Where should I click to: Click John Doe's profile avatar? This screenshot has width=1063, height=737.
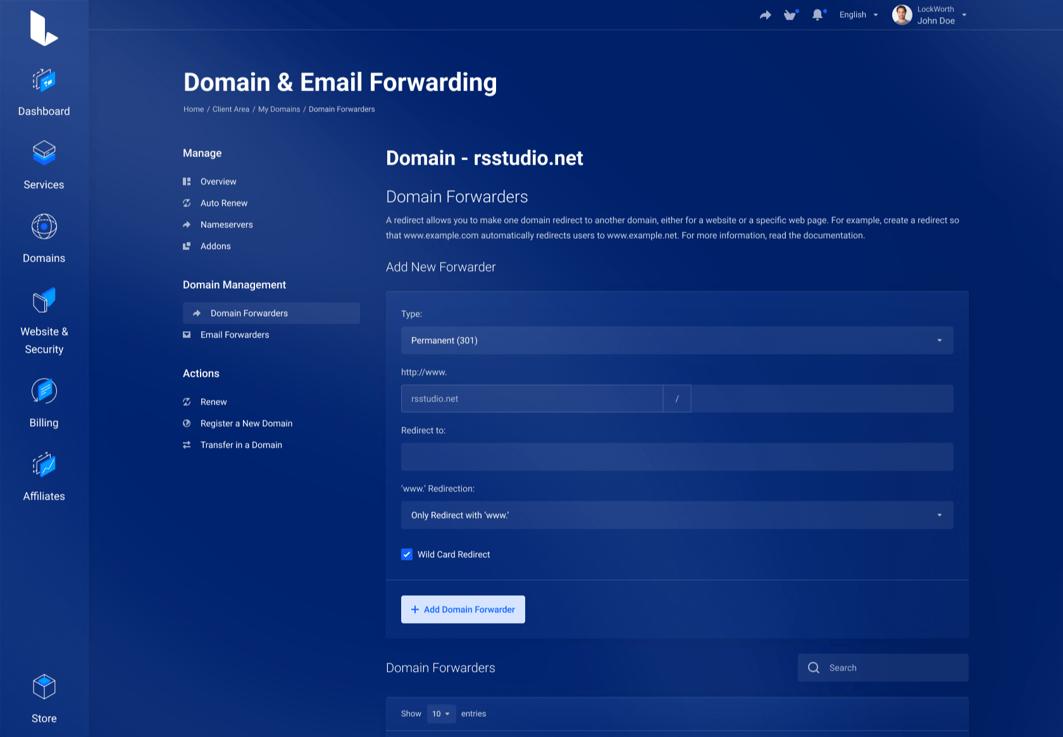pos(902,15)
